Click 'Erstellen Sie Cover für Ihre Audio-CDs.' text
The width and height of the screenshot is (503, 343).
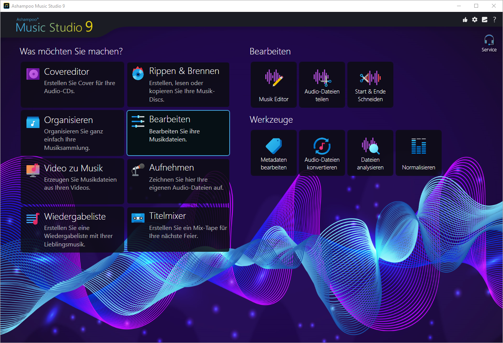(x=80, y=87)
